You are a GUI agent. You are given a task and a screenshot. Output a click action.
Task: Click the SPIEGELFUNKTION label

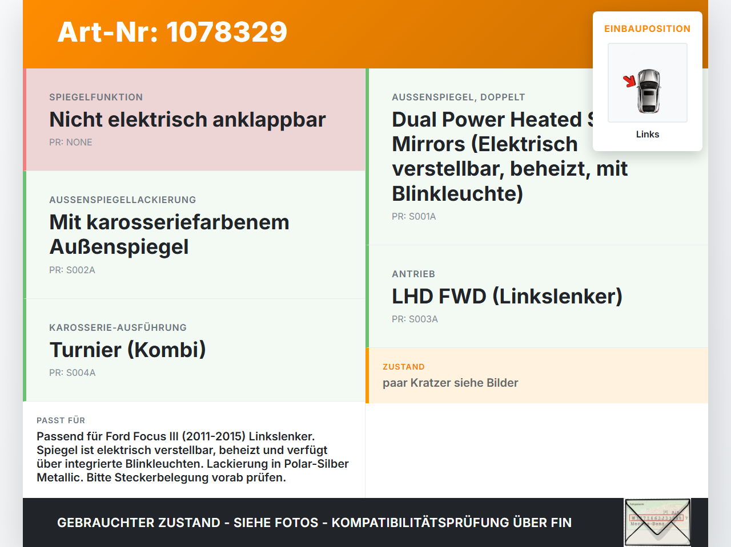[x=96, y=97]
